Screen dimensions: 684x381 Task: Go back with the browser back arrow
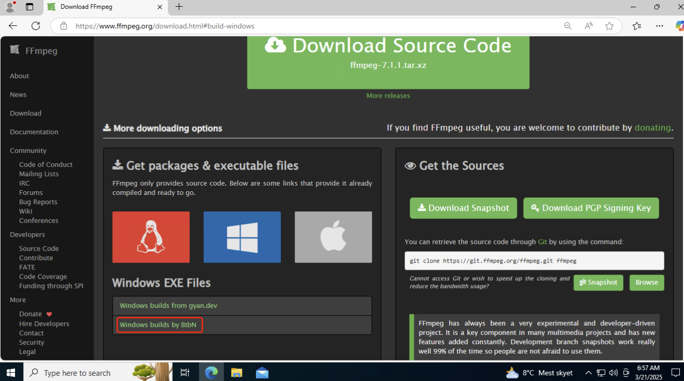(13, 26)
